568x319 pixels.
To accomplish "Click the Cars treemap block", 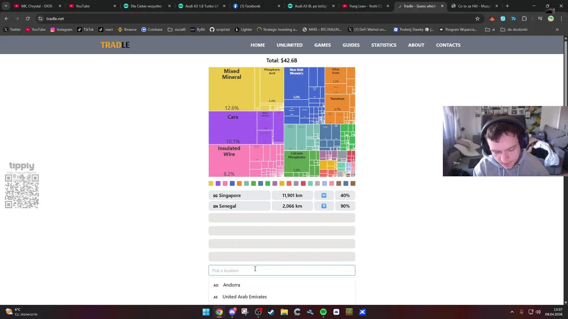I will (233, 128).
